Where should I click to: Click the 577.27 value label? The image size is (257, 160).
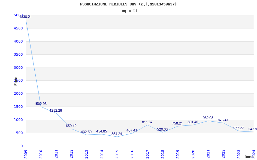pos(238,128)
